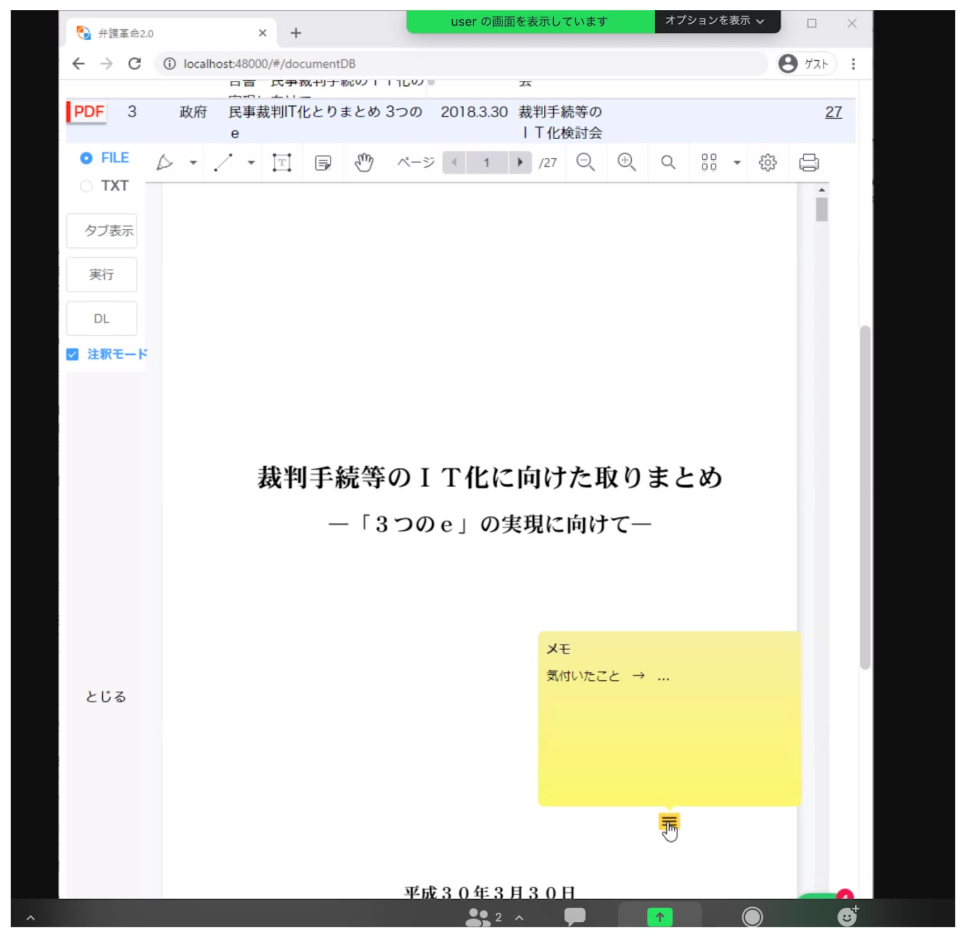
Task: Click the browser page scrollbar thumb
Action: tap(865, 498)
